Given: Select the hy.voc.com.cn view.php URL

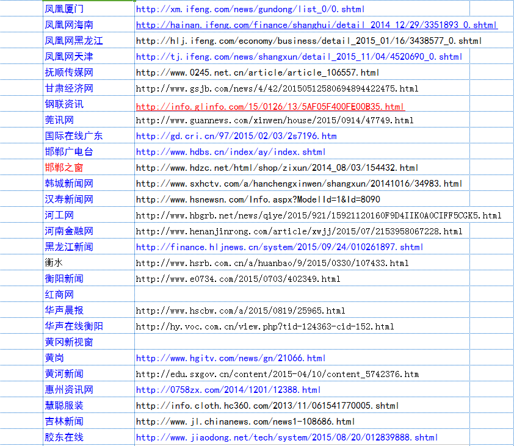Looking at the screenshot, I should point(265,326).
